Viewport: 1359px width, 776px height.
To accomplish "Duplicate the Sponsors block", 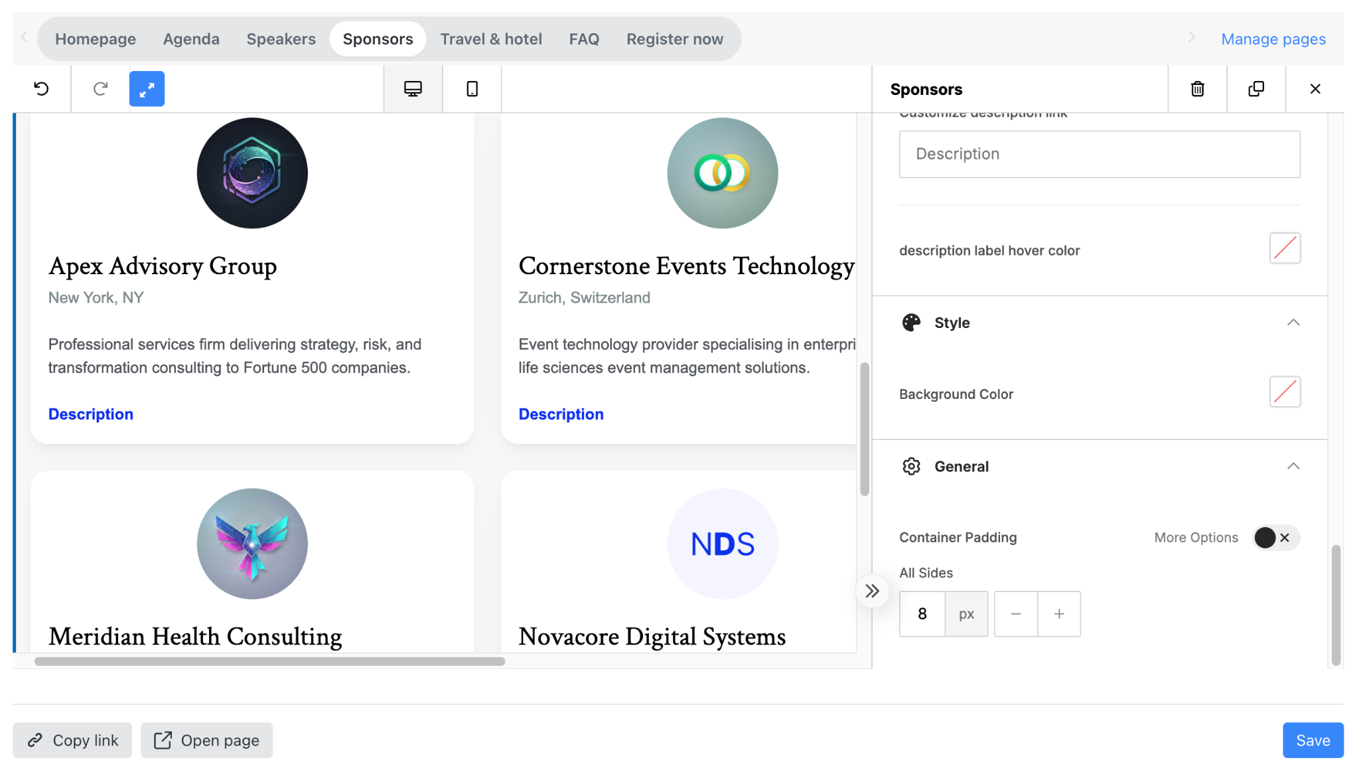I will pos(1256,89).
